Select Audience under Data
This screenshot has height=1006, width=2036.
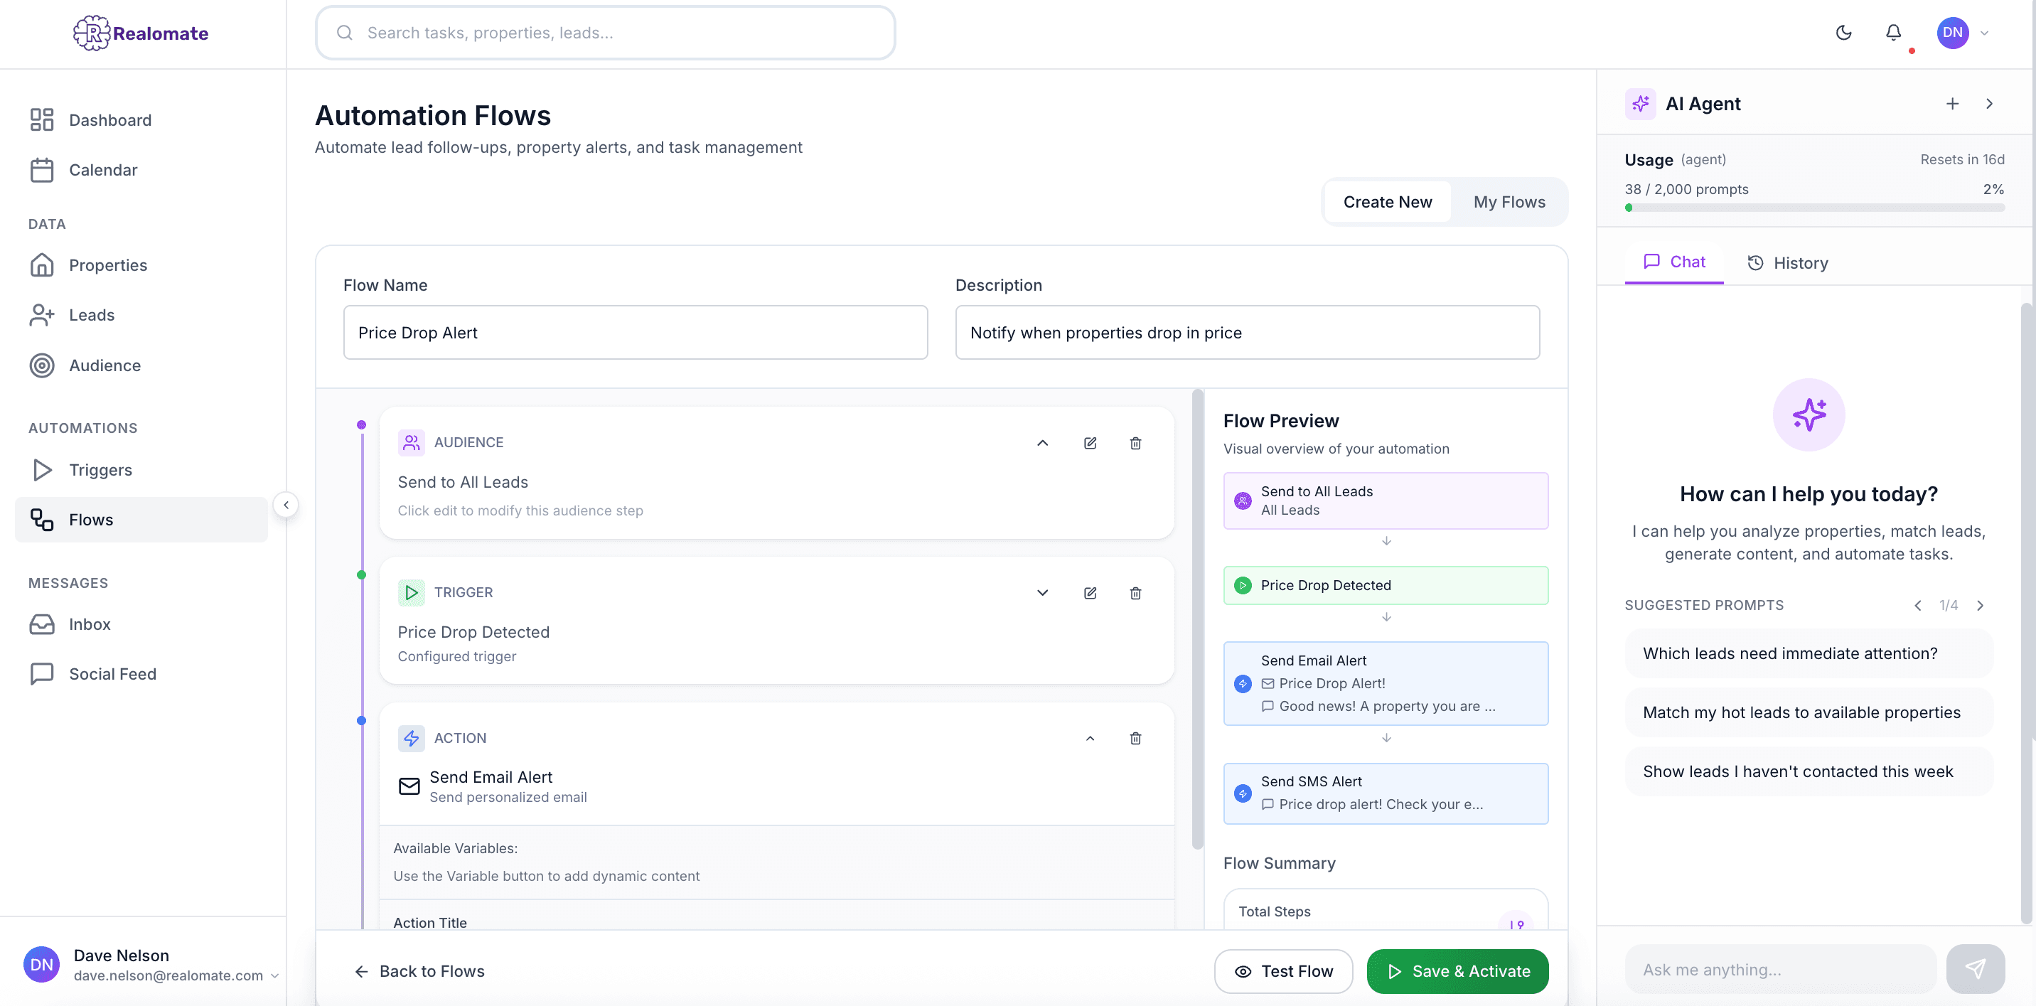coord(105,365)
